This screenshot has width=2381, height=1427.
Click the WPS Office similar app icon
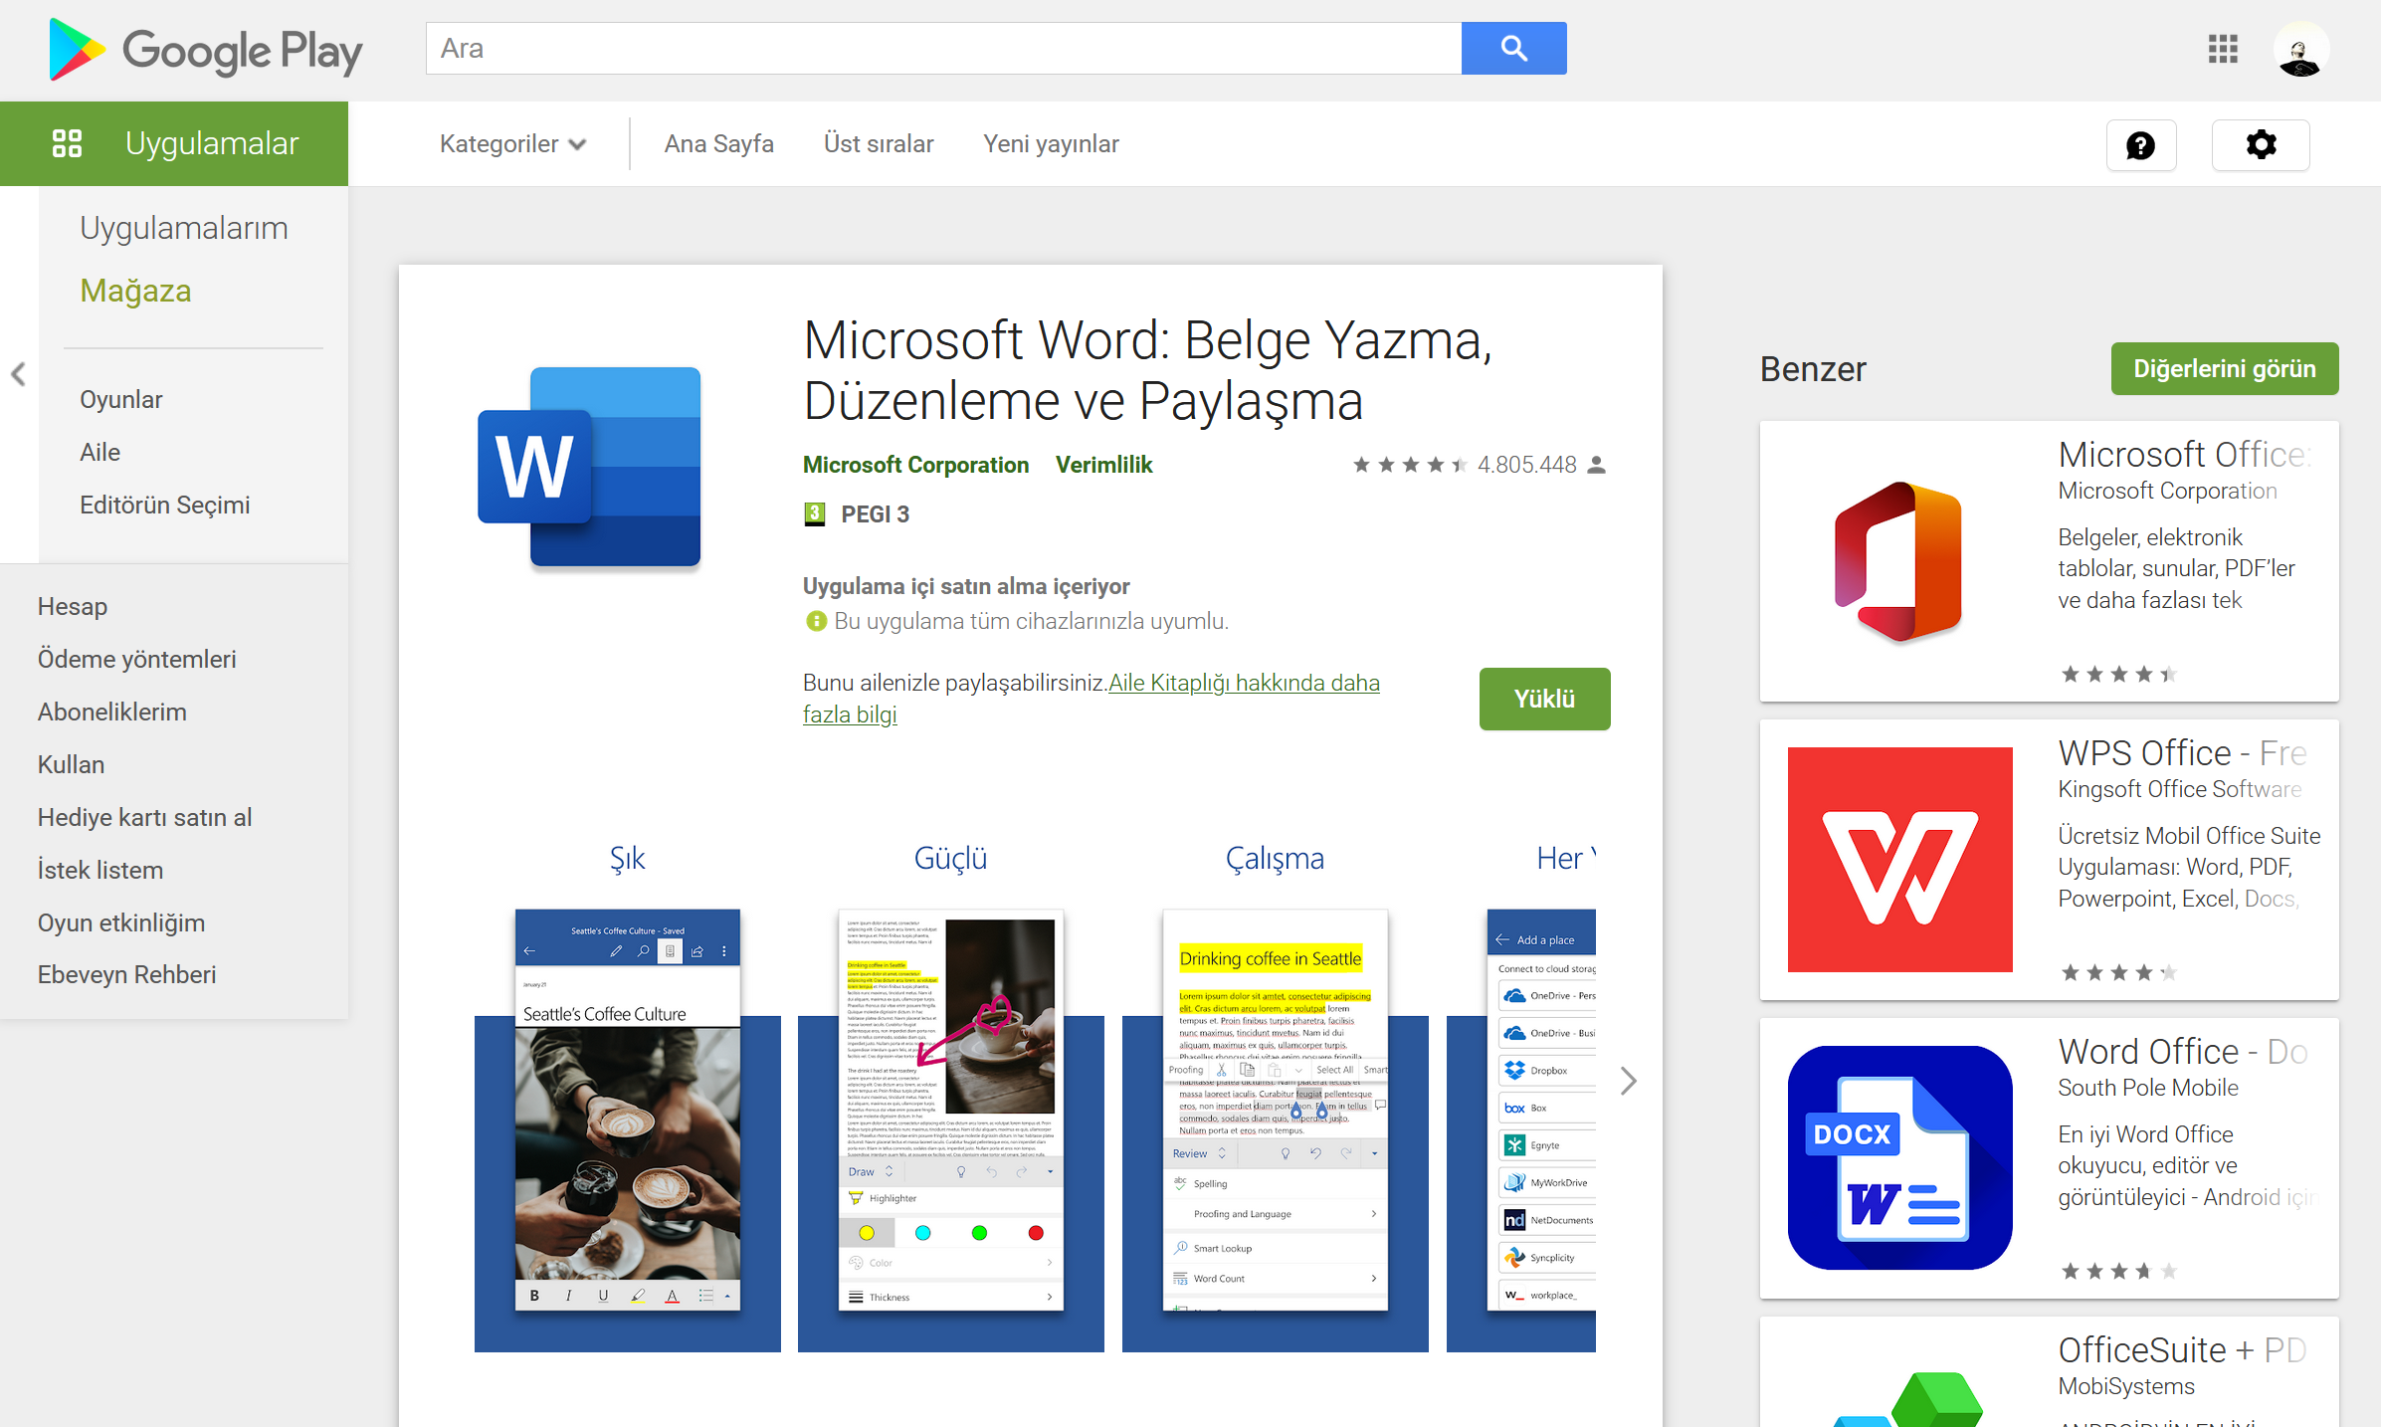tap(1895, 858)
